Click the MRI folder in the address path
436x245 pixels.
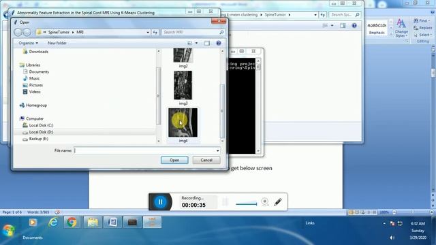tap(80, 32)
